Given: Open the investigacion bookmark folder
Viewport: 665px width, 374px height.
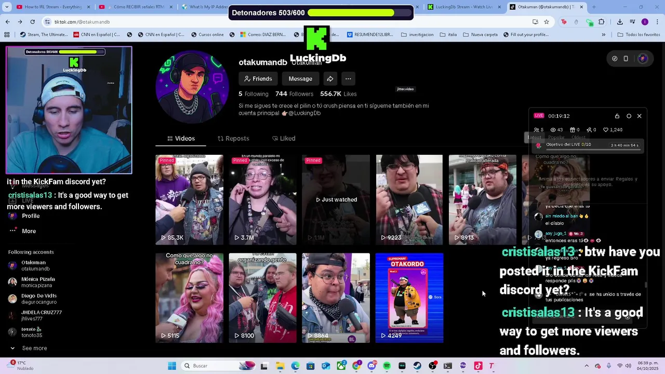Looking at the screenshot, I should point(417,35).
